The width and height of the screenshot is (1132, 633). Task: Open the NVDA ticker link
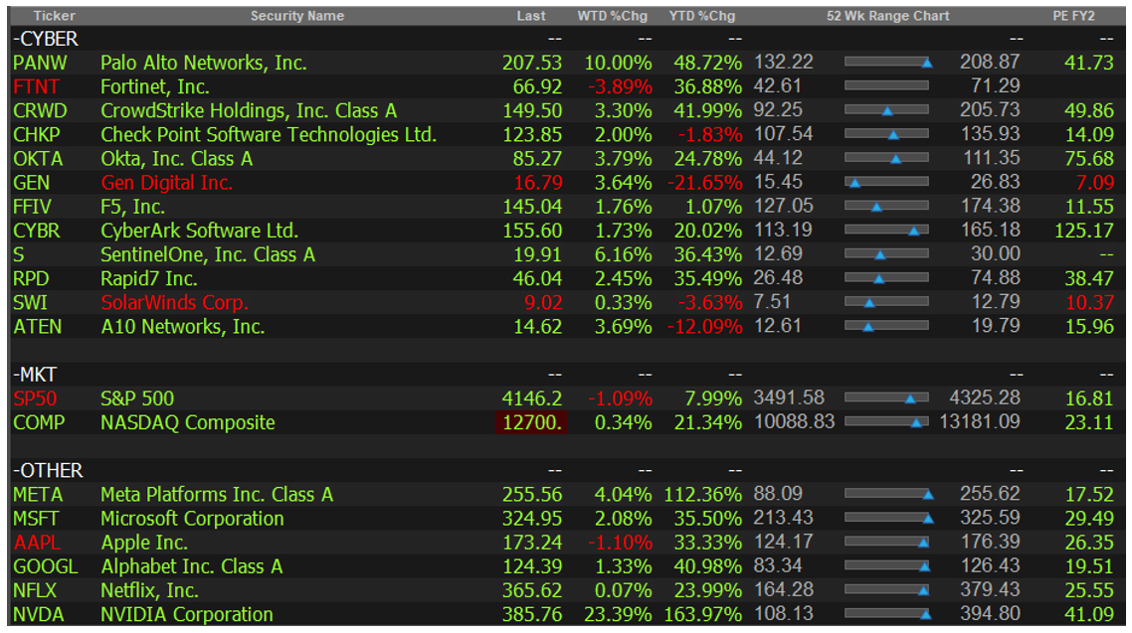tap(39, 614)
